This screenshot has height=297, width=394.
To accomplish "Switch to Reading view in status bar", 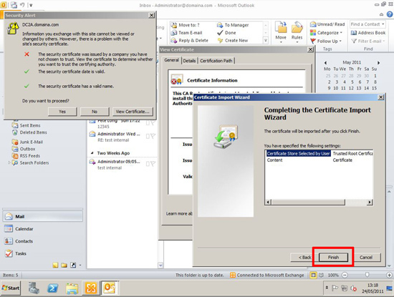I will [321, 275].
